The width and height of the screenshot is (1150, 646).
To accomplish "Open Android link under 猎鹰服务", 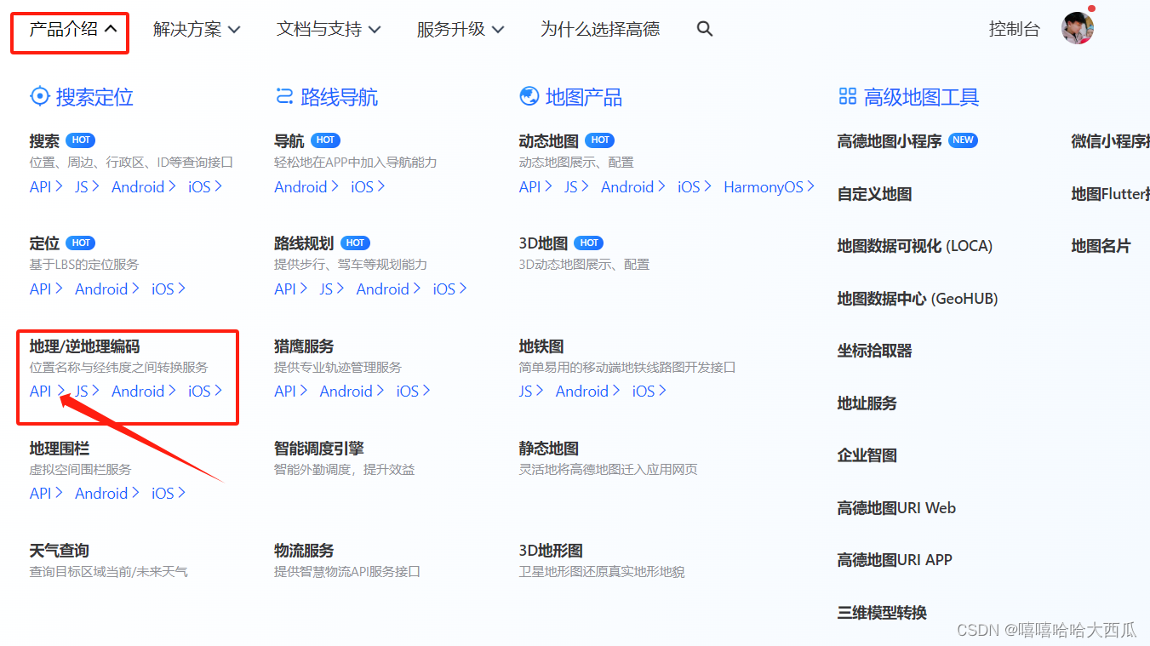I will (352, 391).
